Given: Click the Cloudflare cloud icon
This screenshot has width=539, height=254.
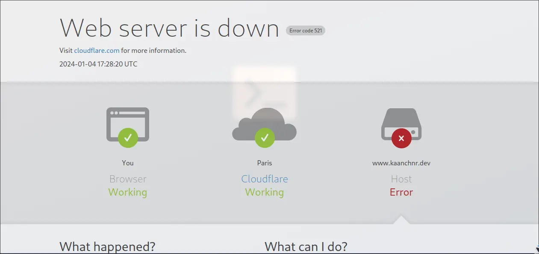Looking at the screenshot, I should coord(265,124).
